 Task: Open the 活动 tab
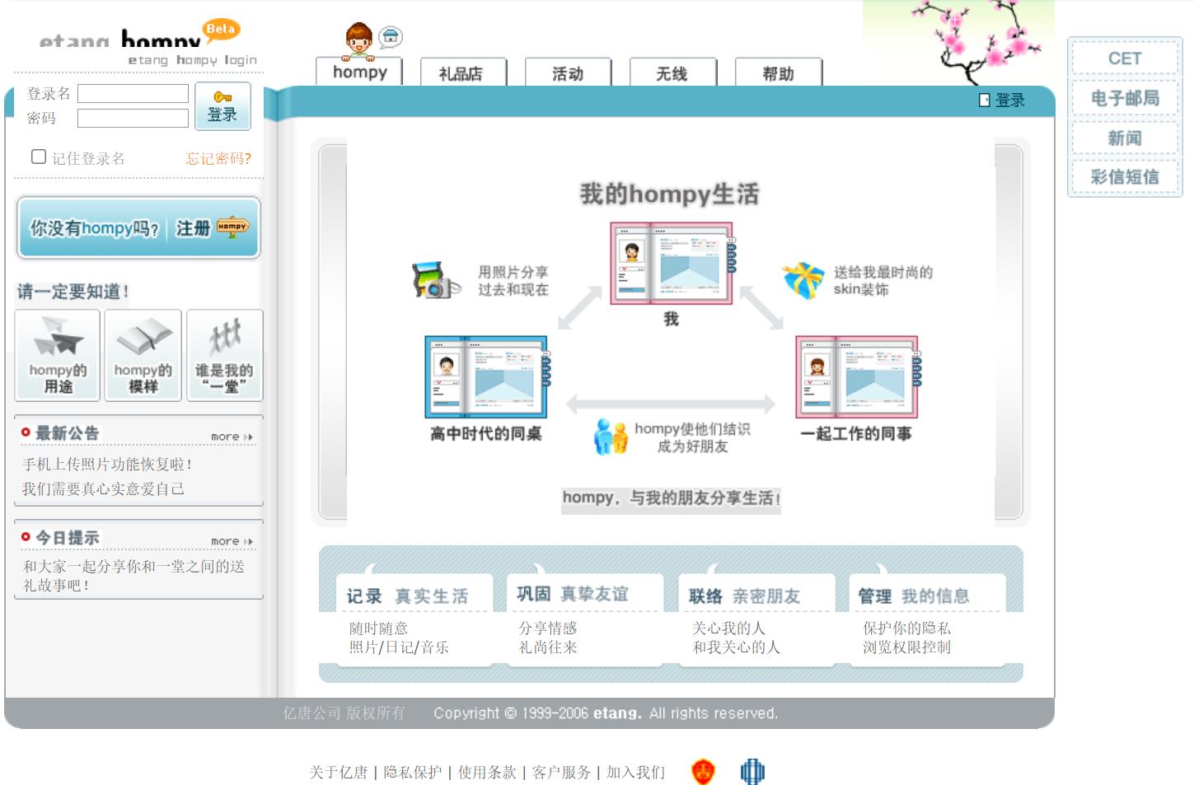click(x=568, y=72)
